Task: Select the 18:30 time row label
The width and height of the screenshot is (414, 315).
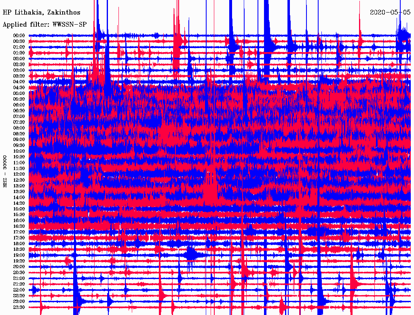Action: click(19, 250)
